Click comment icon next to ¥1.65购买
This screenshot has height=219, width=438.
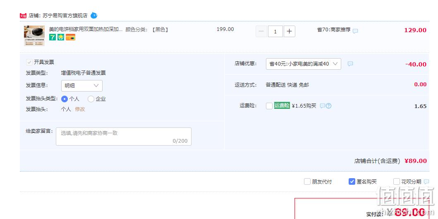(322, 106)
